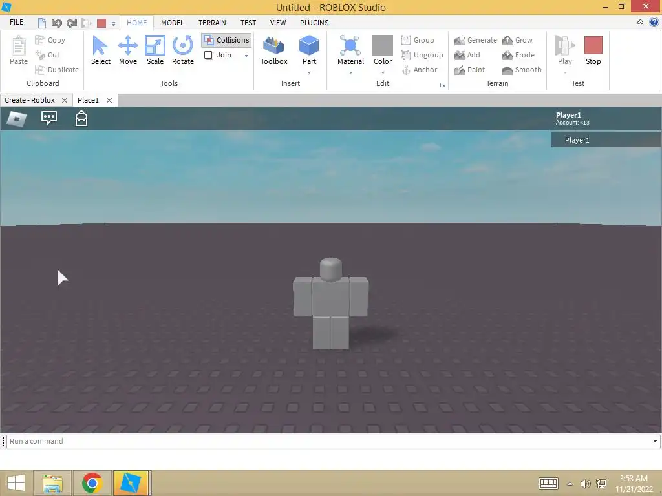Image resolution: width=662 pixels, height=496 pixels.
Task: Select the Select tool
Action: 100,50
